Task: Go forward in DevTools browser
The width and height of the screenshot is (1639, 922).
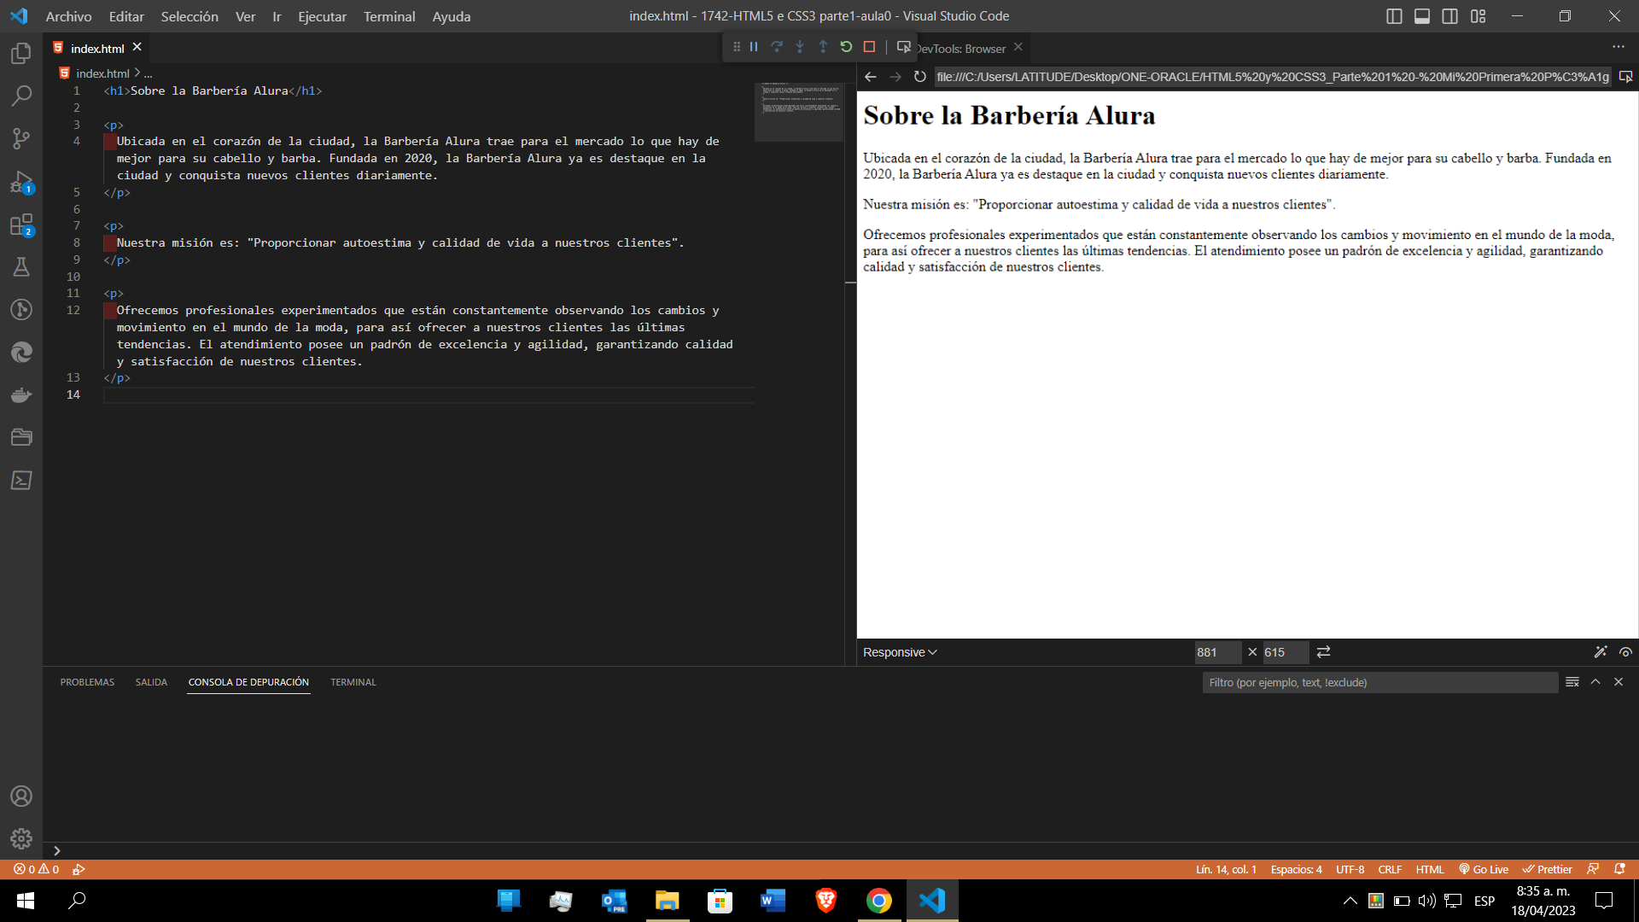Action: [895, 77]
